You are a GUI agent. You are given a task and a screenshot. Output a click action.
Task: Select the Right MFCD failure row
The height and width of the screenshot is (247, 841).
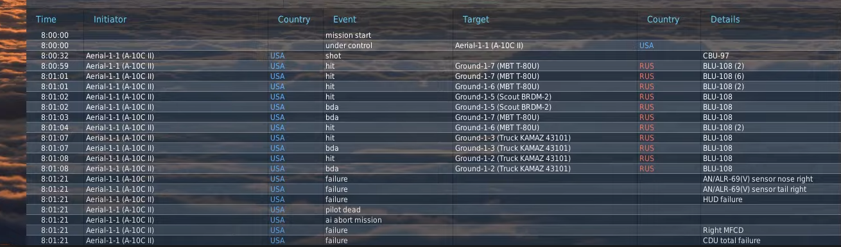point(433,230)
